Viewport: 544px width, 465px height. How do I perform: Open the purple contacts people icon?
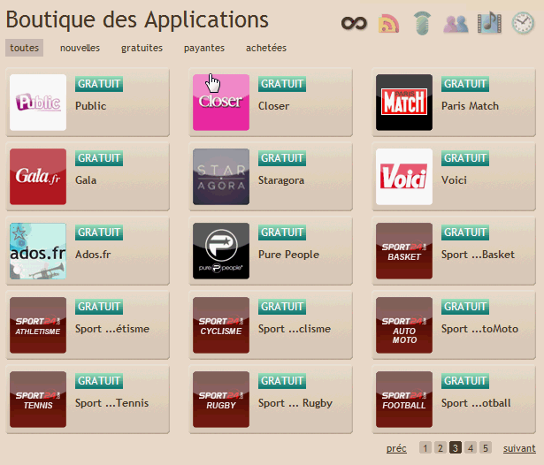point(456,24)
